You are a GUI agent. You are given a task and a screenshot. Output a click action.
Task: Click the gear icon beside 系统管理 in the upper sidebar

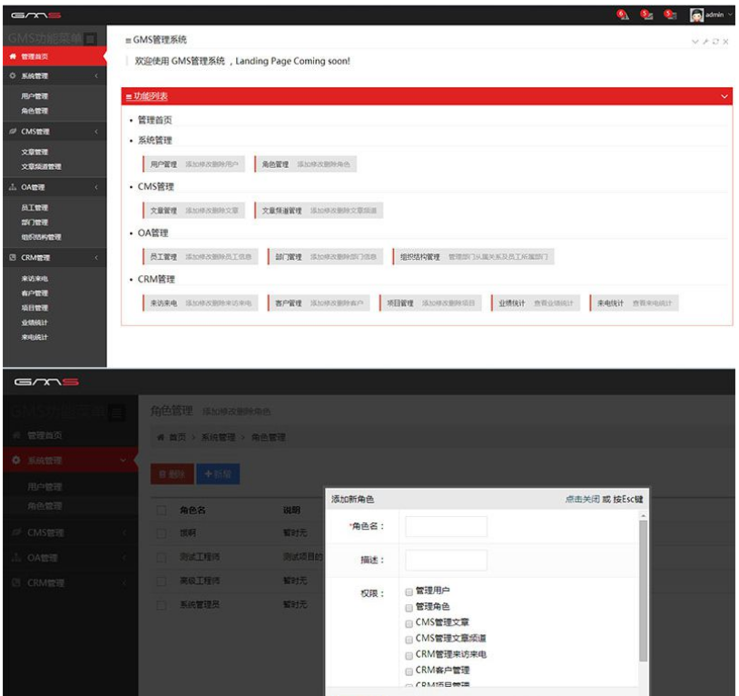coord(12,76)
